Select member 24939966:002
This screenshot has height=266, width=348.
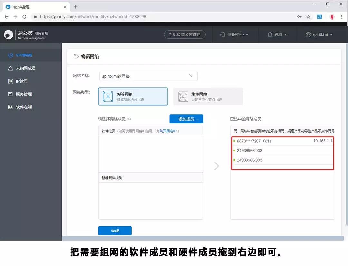click(283, 150)
